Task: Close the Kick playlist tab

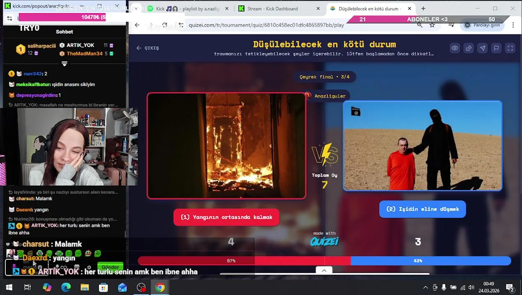Action: click(x=227, y=9)
